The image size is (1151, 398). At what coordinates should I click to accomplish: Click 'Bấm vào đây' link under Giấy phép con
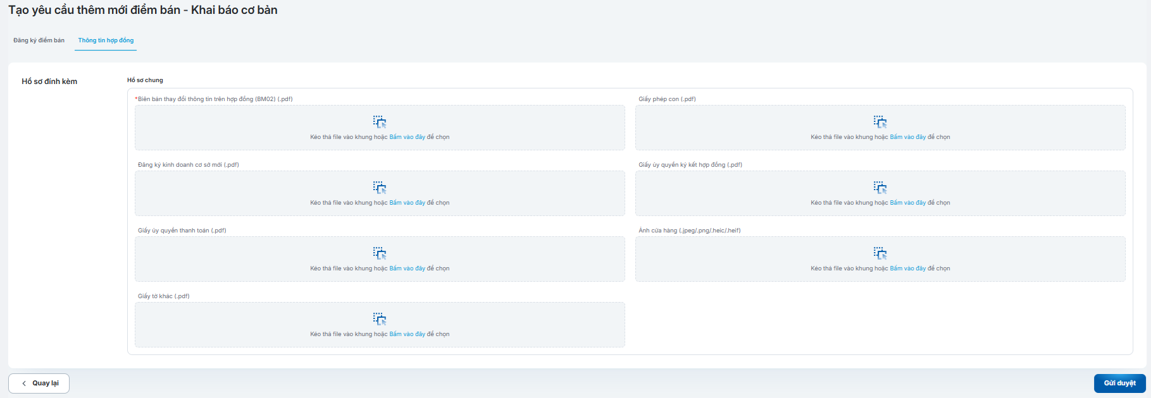[907, 137]
